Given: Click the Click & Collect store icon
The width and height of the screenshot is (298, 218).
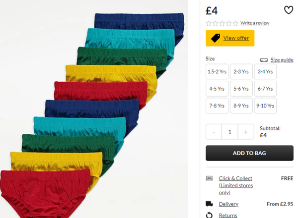Looking at the screenshot, I should 209,178.
